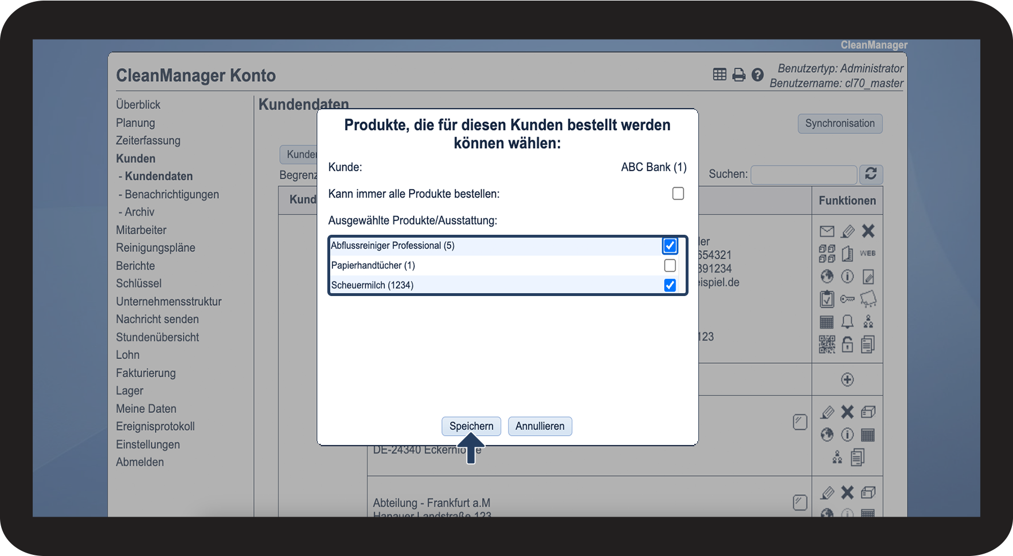Open Planung in the sidebar
This screenshot has width=1013, height=556.
point(135,123)
